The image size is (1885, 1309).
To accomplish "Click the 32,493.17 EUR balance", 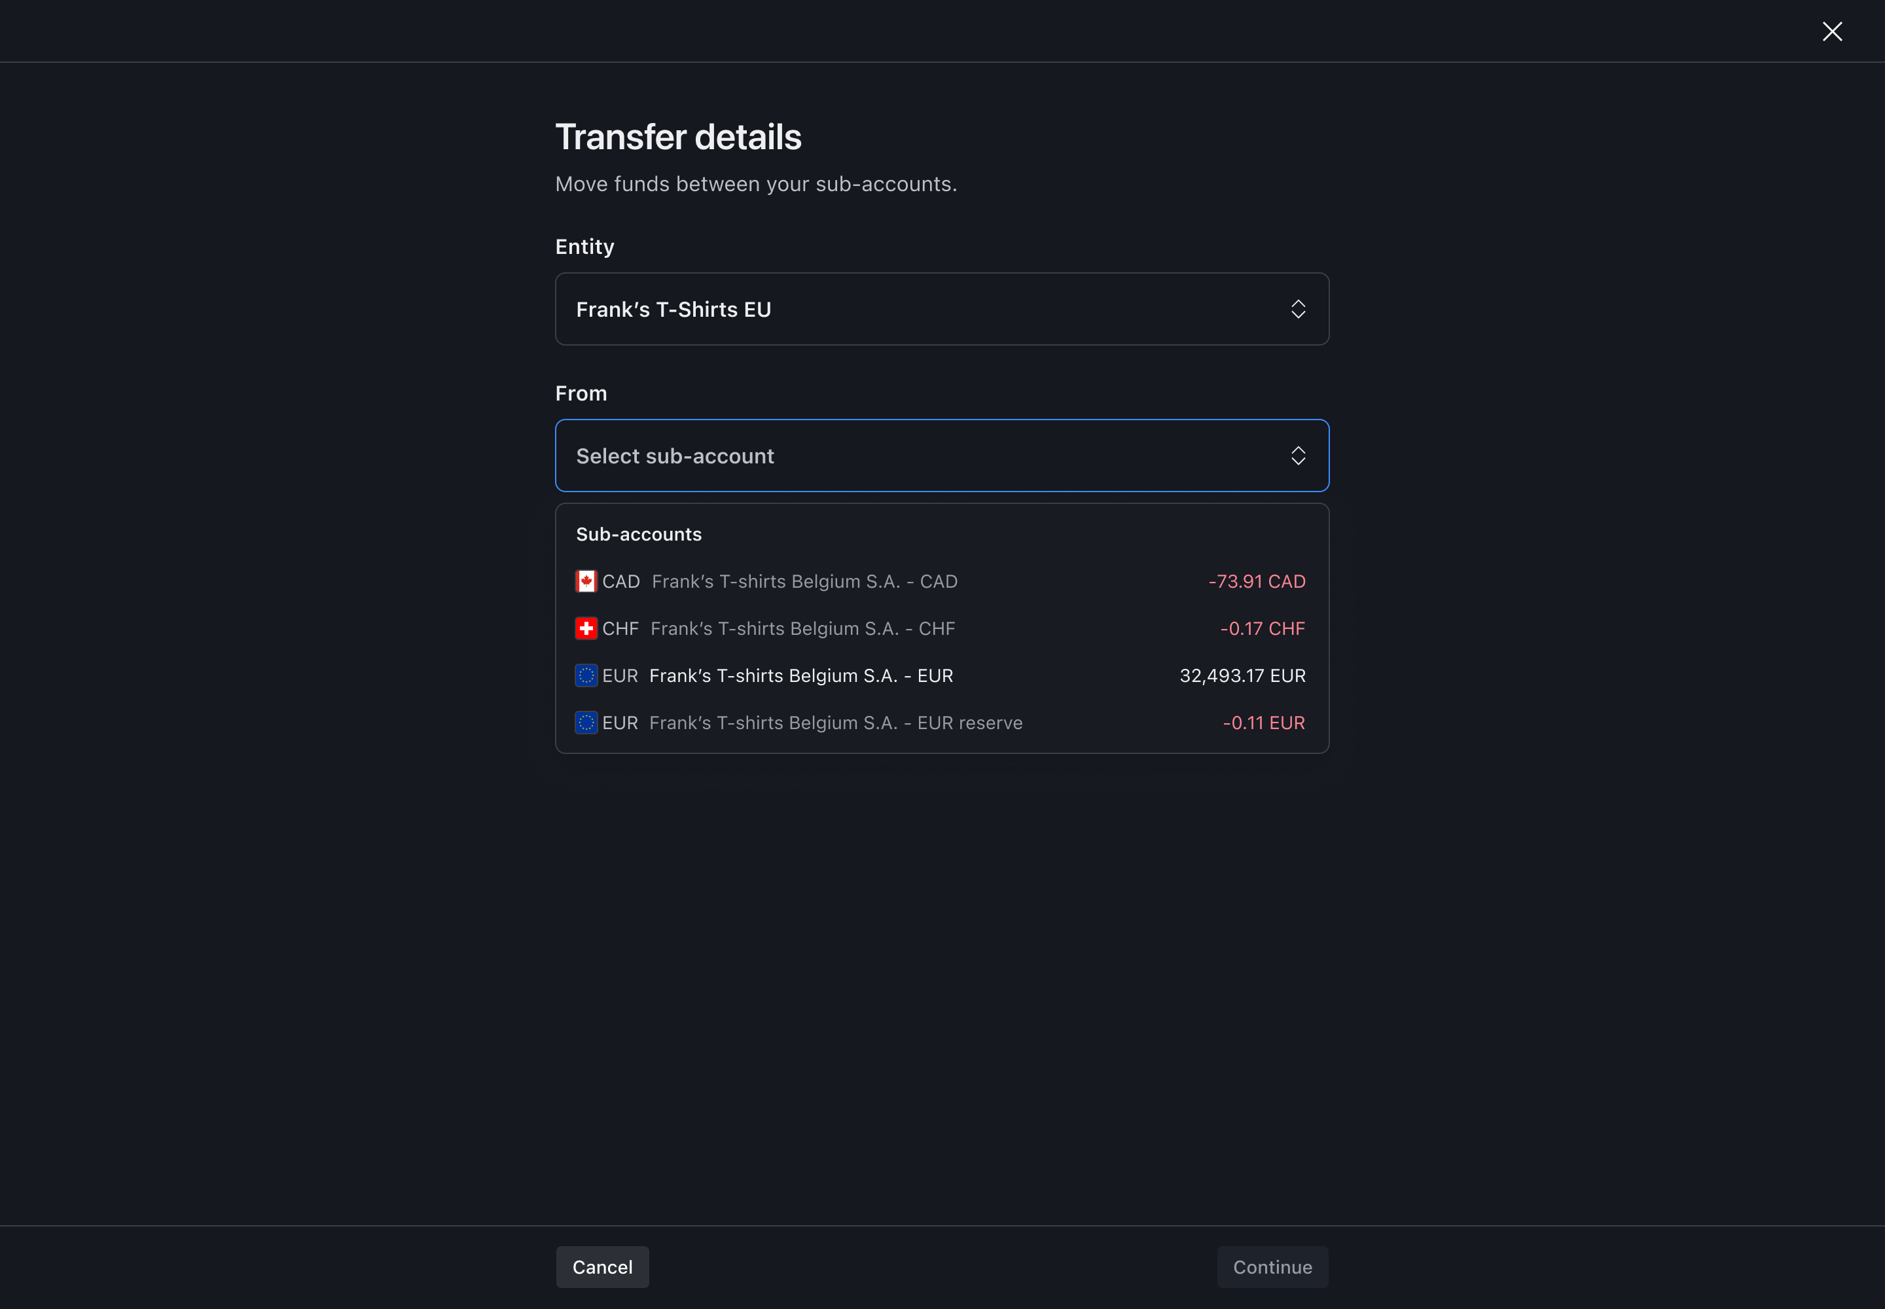I will [1242, 676].
